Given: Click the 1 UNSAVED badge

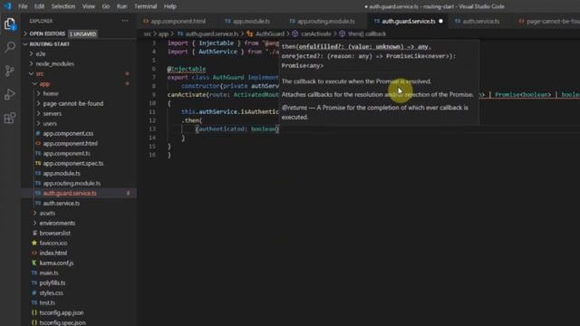Looking at the screenshot, I should 83,34.
